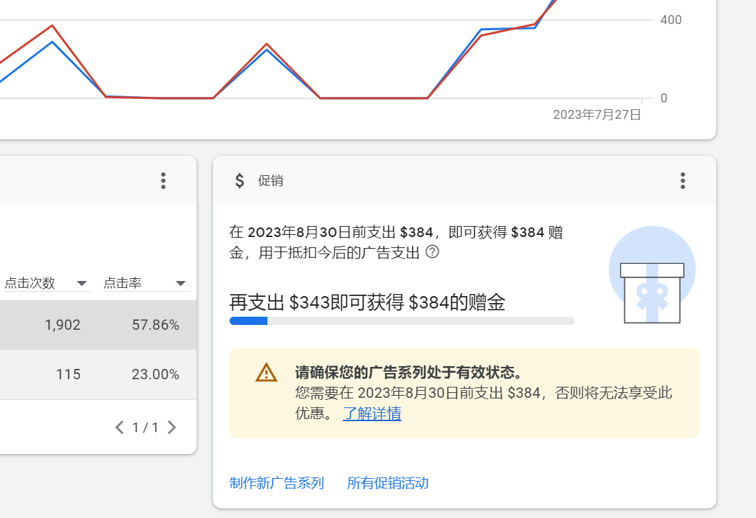The height and width of the screenshot is (518, 756).
Task: Click the help question mark after 广告支出
Action: click(432, 252)
